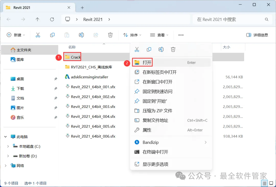Sort by the 大小 column header
The width and height of the screenshot is (276, 187).
tap(226, 47)
